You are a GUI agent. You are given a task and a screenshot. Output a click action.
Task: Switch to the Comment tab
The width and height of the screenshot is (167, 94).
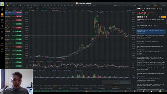tap(163, 6)
